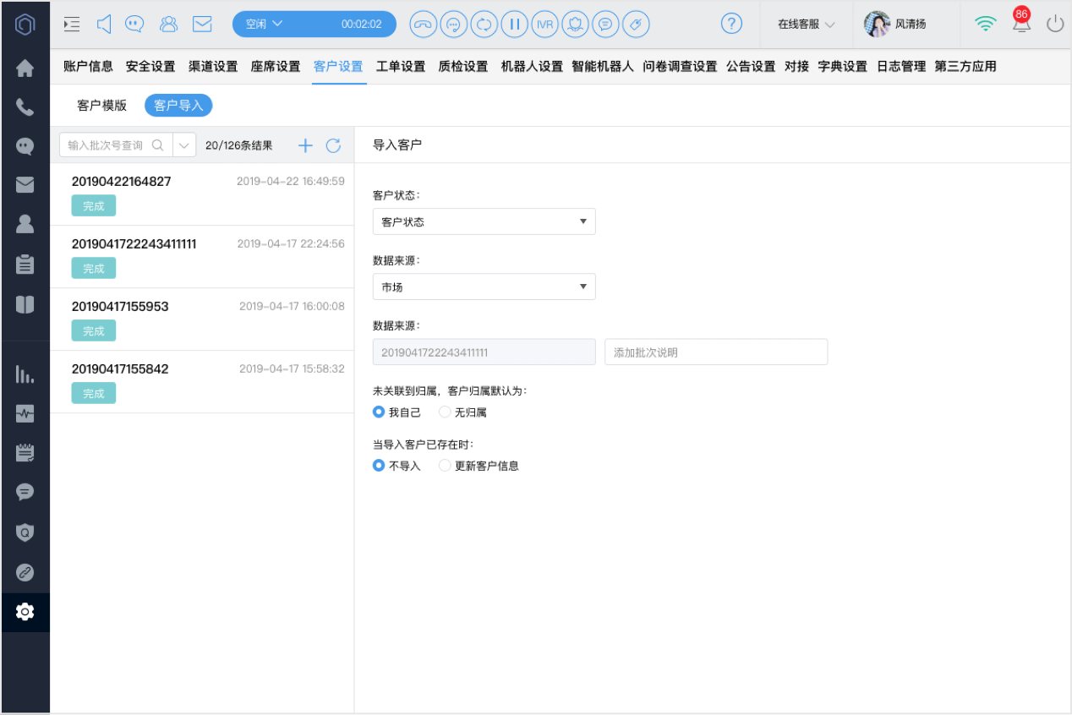1072x715 pixels.
Task: Refresh the batch list with the reload icon
Action: coord(333,145)
